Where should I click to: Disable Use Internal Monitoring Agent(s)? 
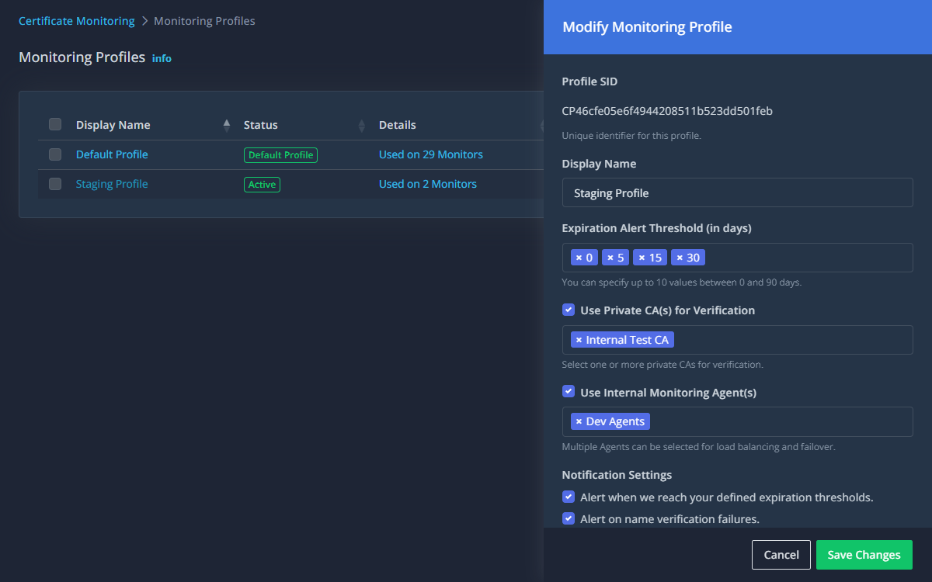[x=568, y=391]
